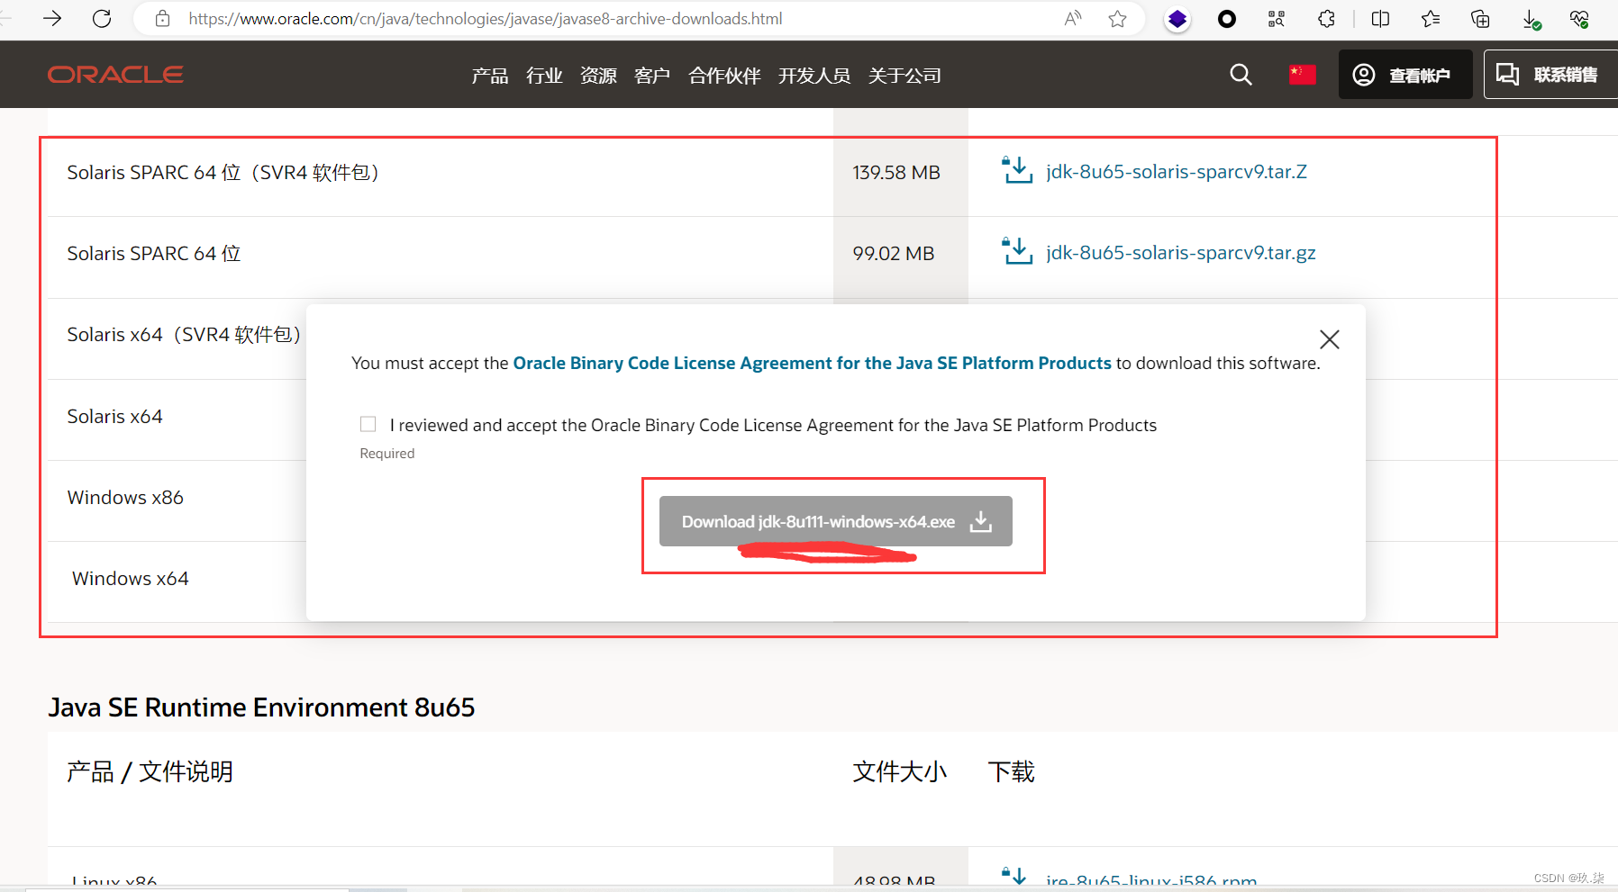
Task: Click the '产品 / 文件说明' column header
Action: tap(150, 771)
